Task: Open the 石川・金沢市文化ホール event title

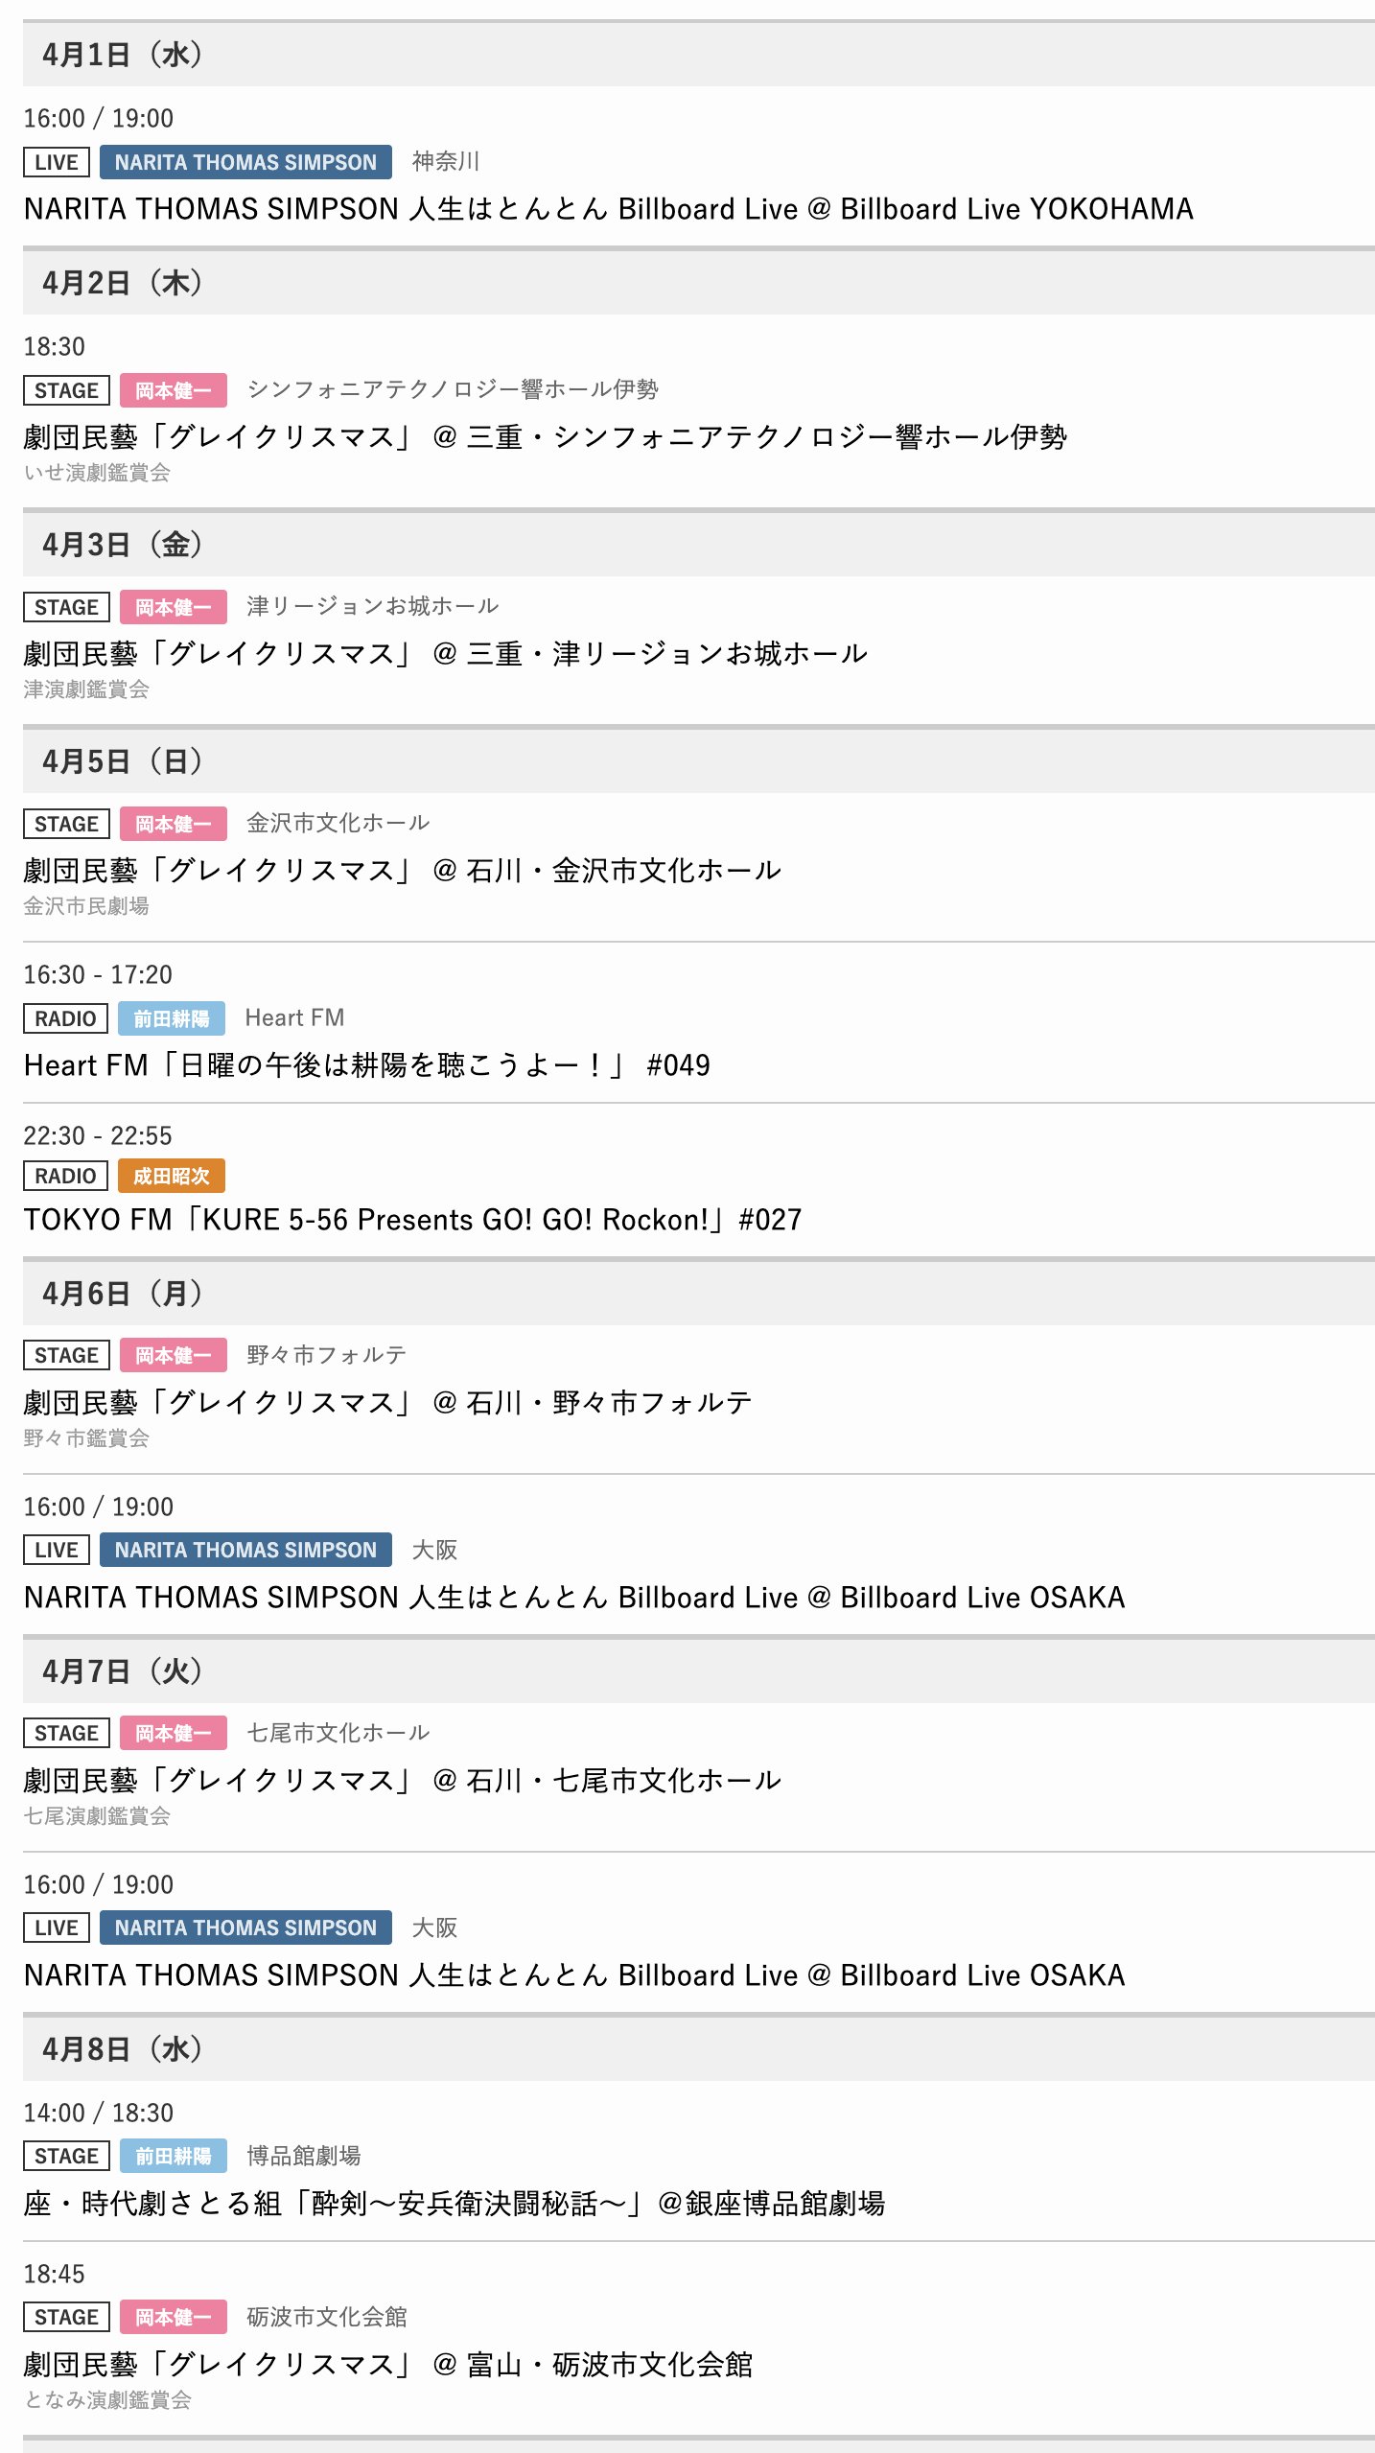Action: [x=402, y=870]
